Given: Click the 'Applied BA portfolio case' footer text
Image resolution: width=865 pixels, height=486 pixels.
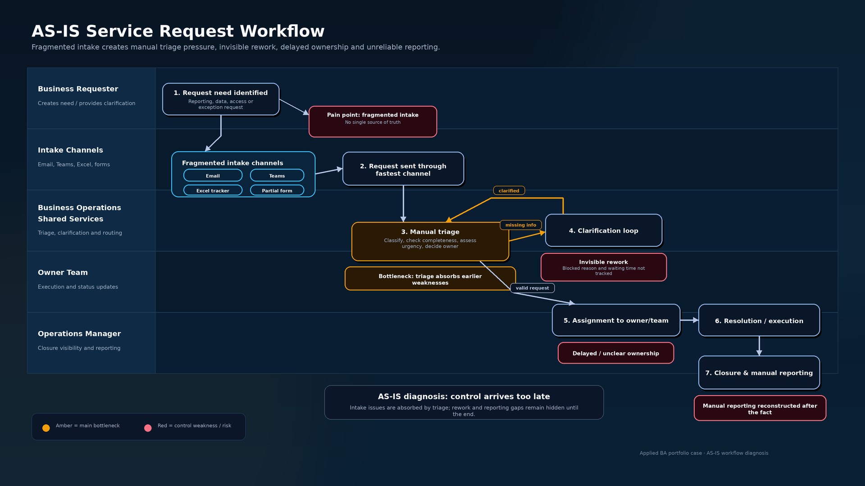Looking at the screenshot, I should coord(704,453).
